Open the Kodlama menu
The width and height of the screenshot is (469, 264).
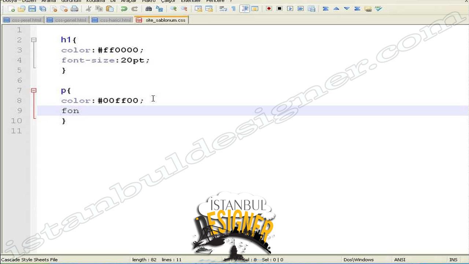coord(96,1)
